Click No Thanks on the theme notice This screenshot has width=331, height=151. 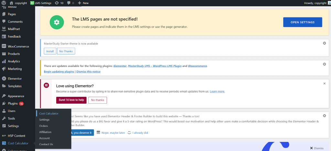point(66,51)
